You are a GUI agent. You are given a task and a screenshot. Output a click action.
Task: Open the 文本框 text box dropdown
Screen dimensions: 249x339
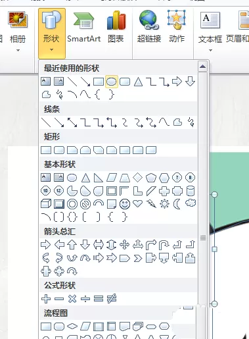click(x=210, y=32)
